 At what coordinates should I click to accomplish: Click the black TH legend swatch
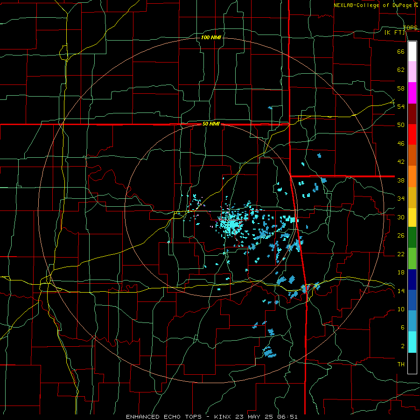412,363
